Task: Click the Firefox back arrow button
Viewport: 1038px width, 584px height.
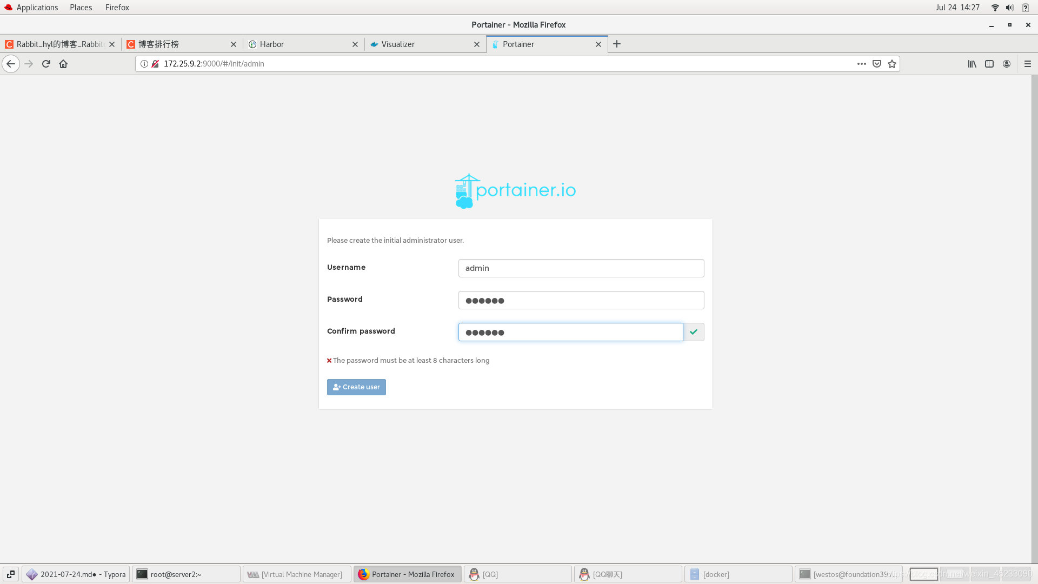Action: pos(11,64)
